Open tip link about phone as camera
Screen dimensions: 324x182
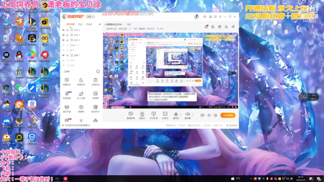click(x=77, y=125)
